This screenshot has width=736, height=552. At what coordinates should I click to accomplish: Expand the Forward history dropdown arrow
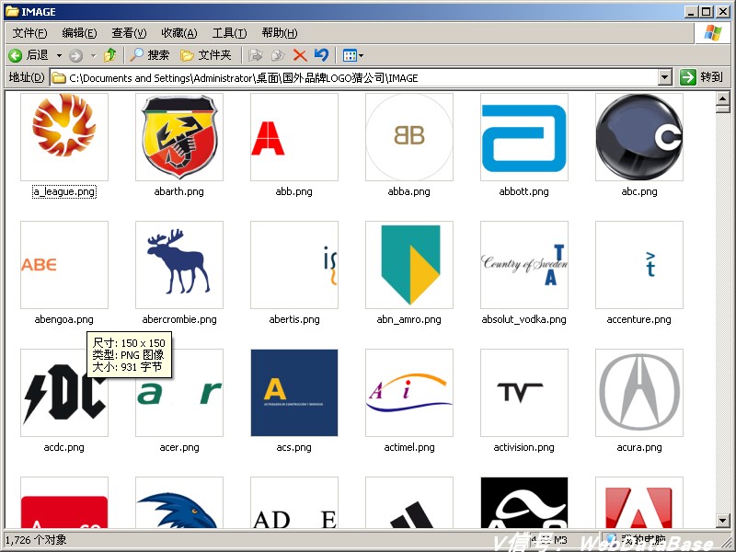pos(94,56)
